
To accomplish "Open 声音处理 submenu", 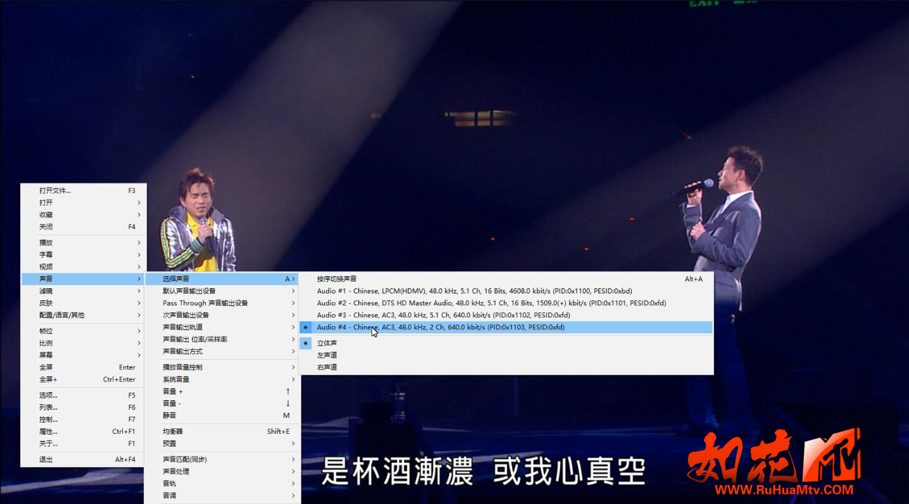I will [x=222, y=471].
